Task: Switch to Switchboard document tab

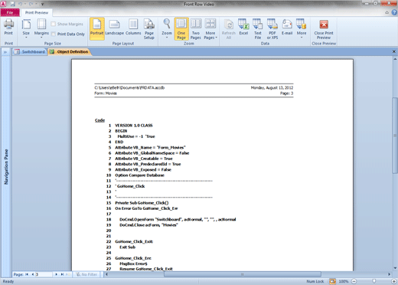Action: pos(30,52)
